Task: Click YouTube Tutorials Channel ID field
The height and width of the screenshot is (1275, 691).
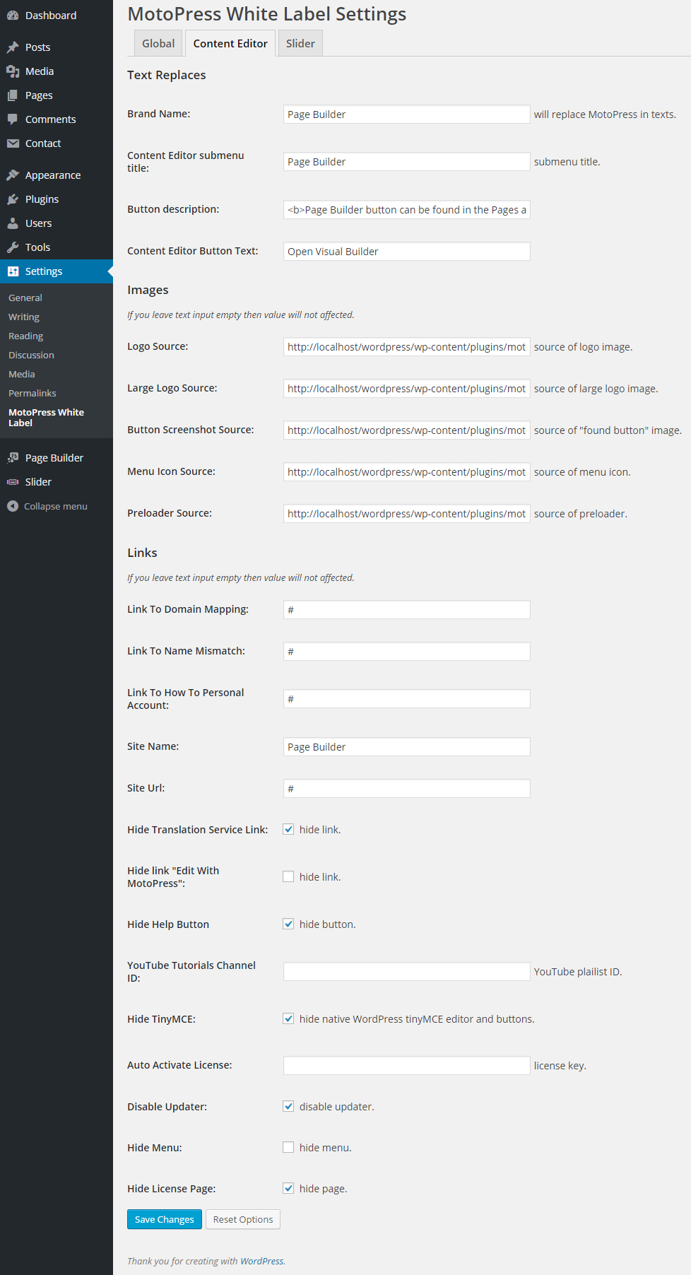Action: (x=407, y=972)
